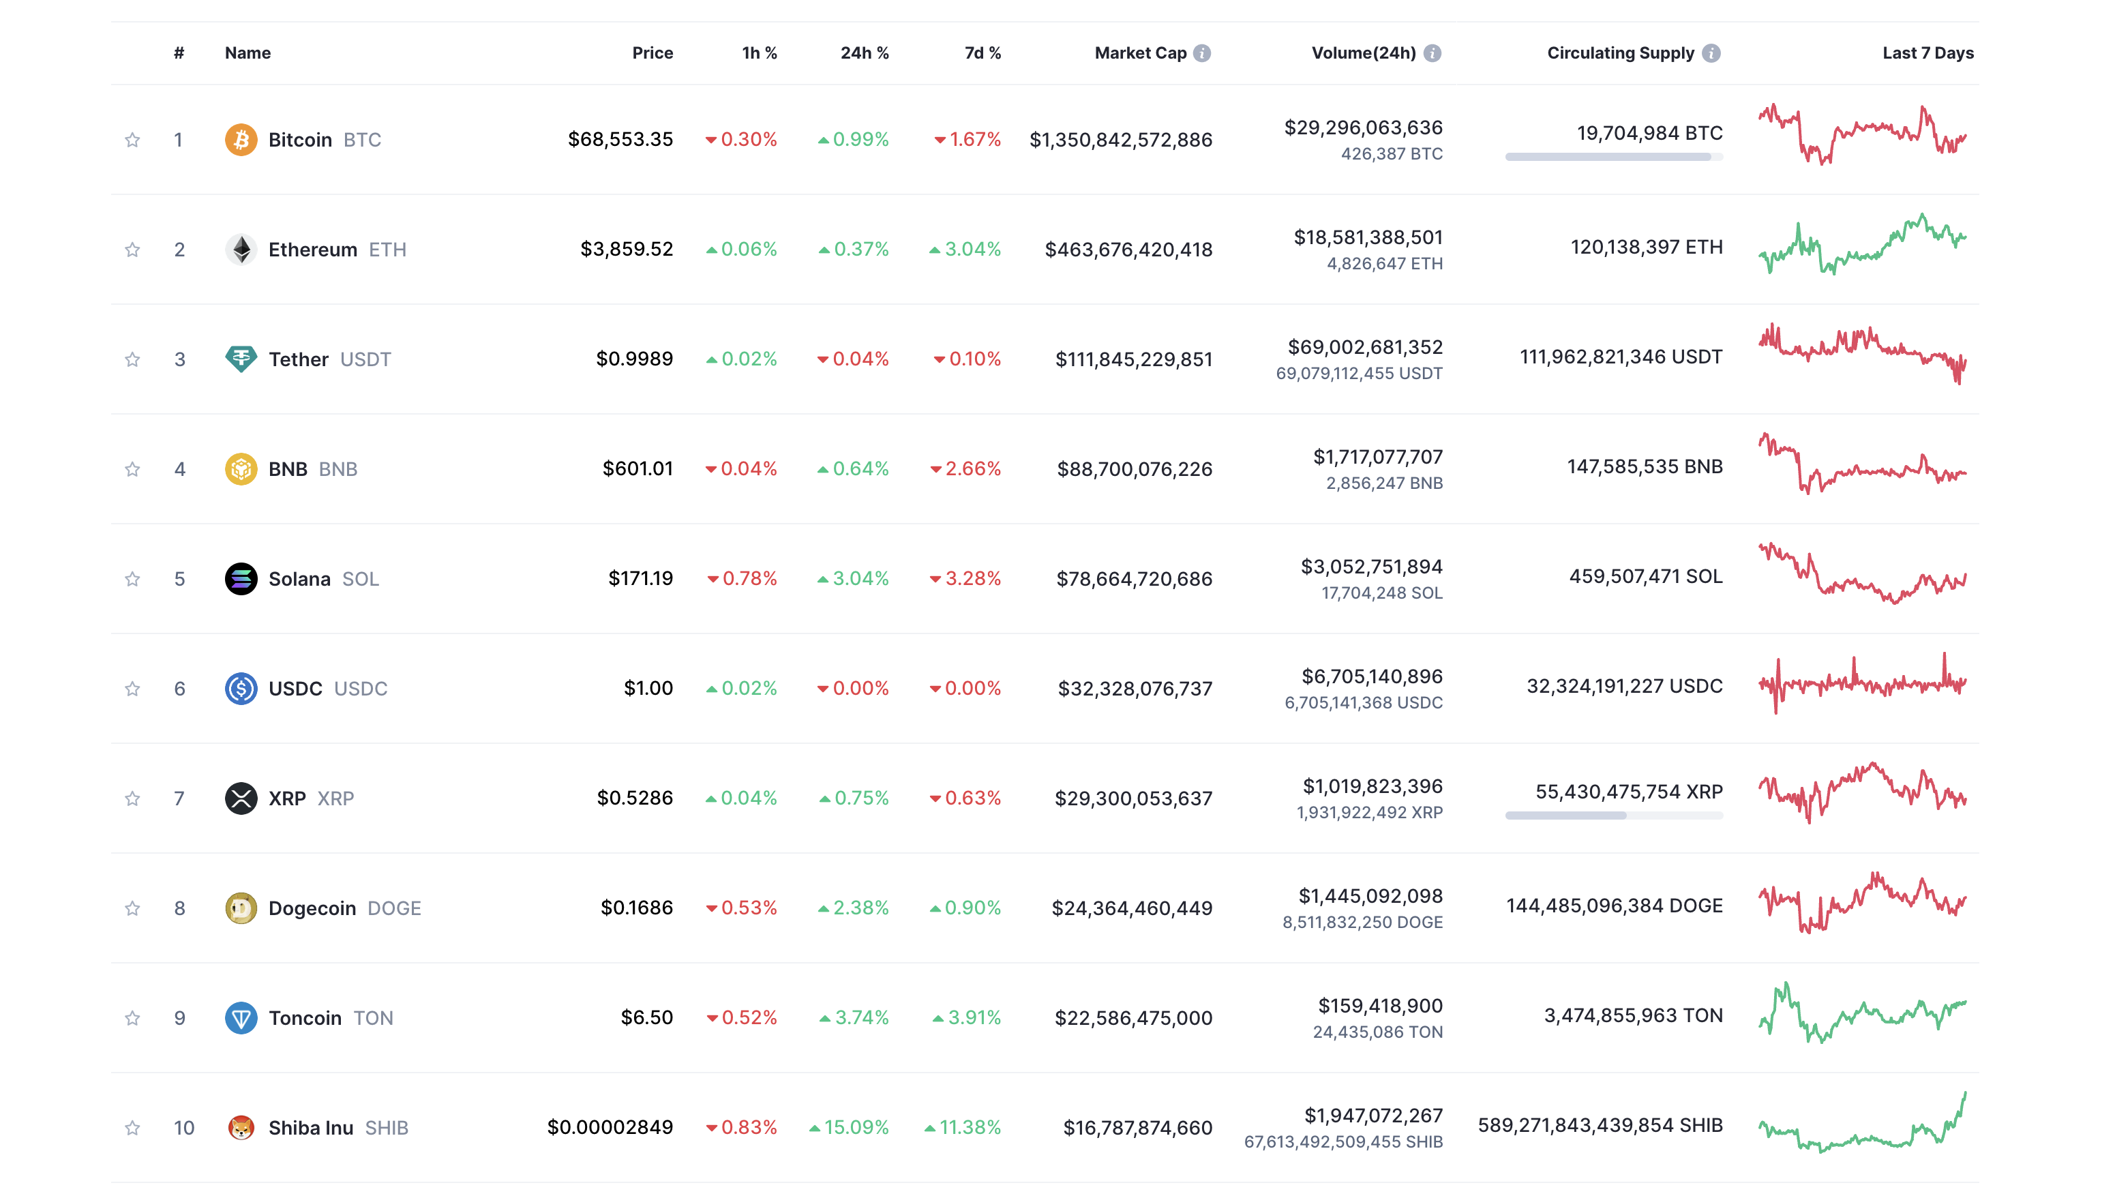
Task: Sort by 24h % column header
Action: click(x=864, y=53)
